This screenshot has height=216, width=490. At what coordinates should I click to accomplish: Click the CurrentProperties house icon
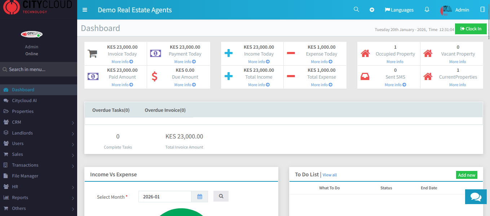[x=428, y=76]
